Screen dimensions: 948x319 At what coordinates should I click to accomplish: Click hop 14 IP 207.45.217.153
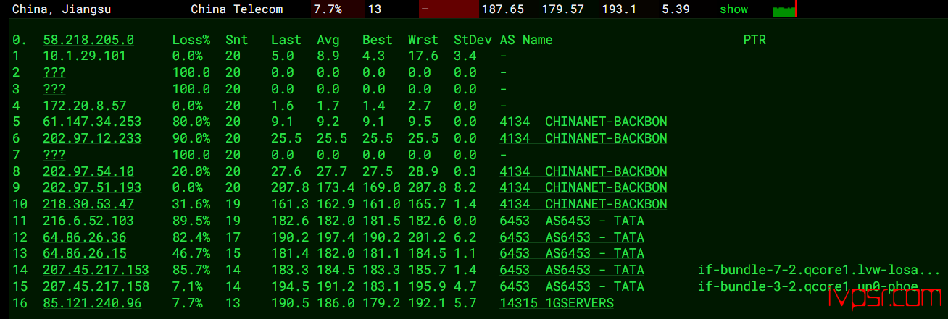[96, 270]
